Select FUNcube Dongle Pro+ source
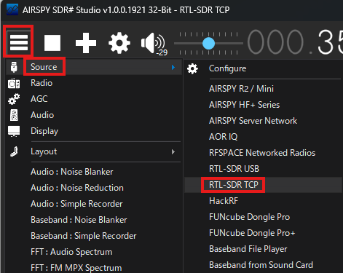This screenshot has height=273, width=343. [252, 233]
